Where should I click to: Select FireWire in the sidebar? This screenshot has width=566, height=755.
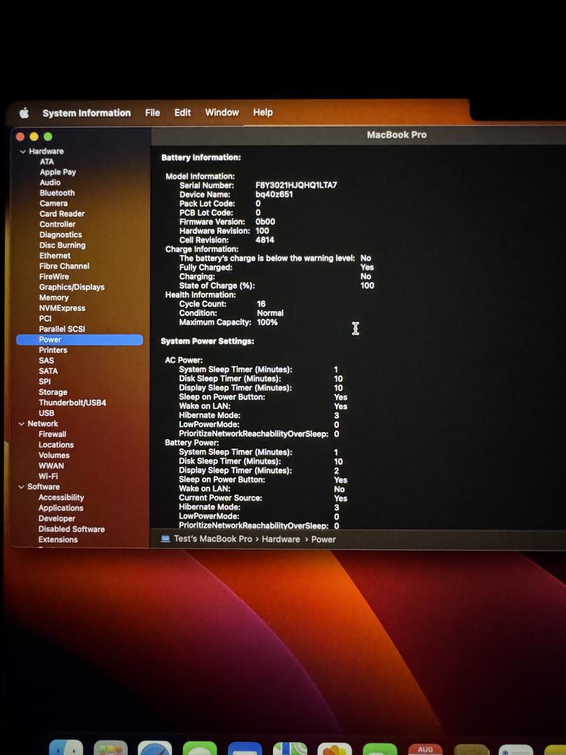pyautogui.click(x=54, y=277)
